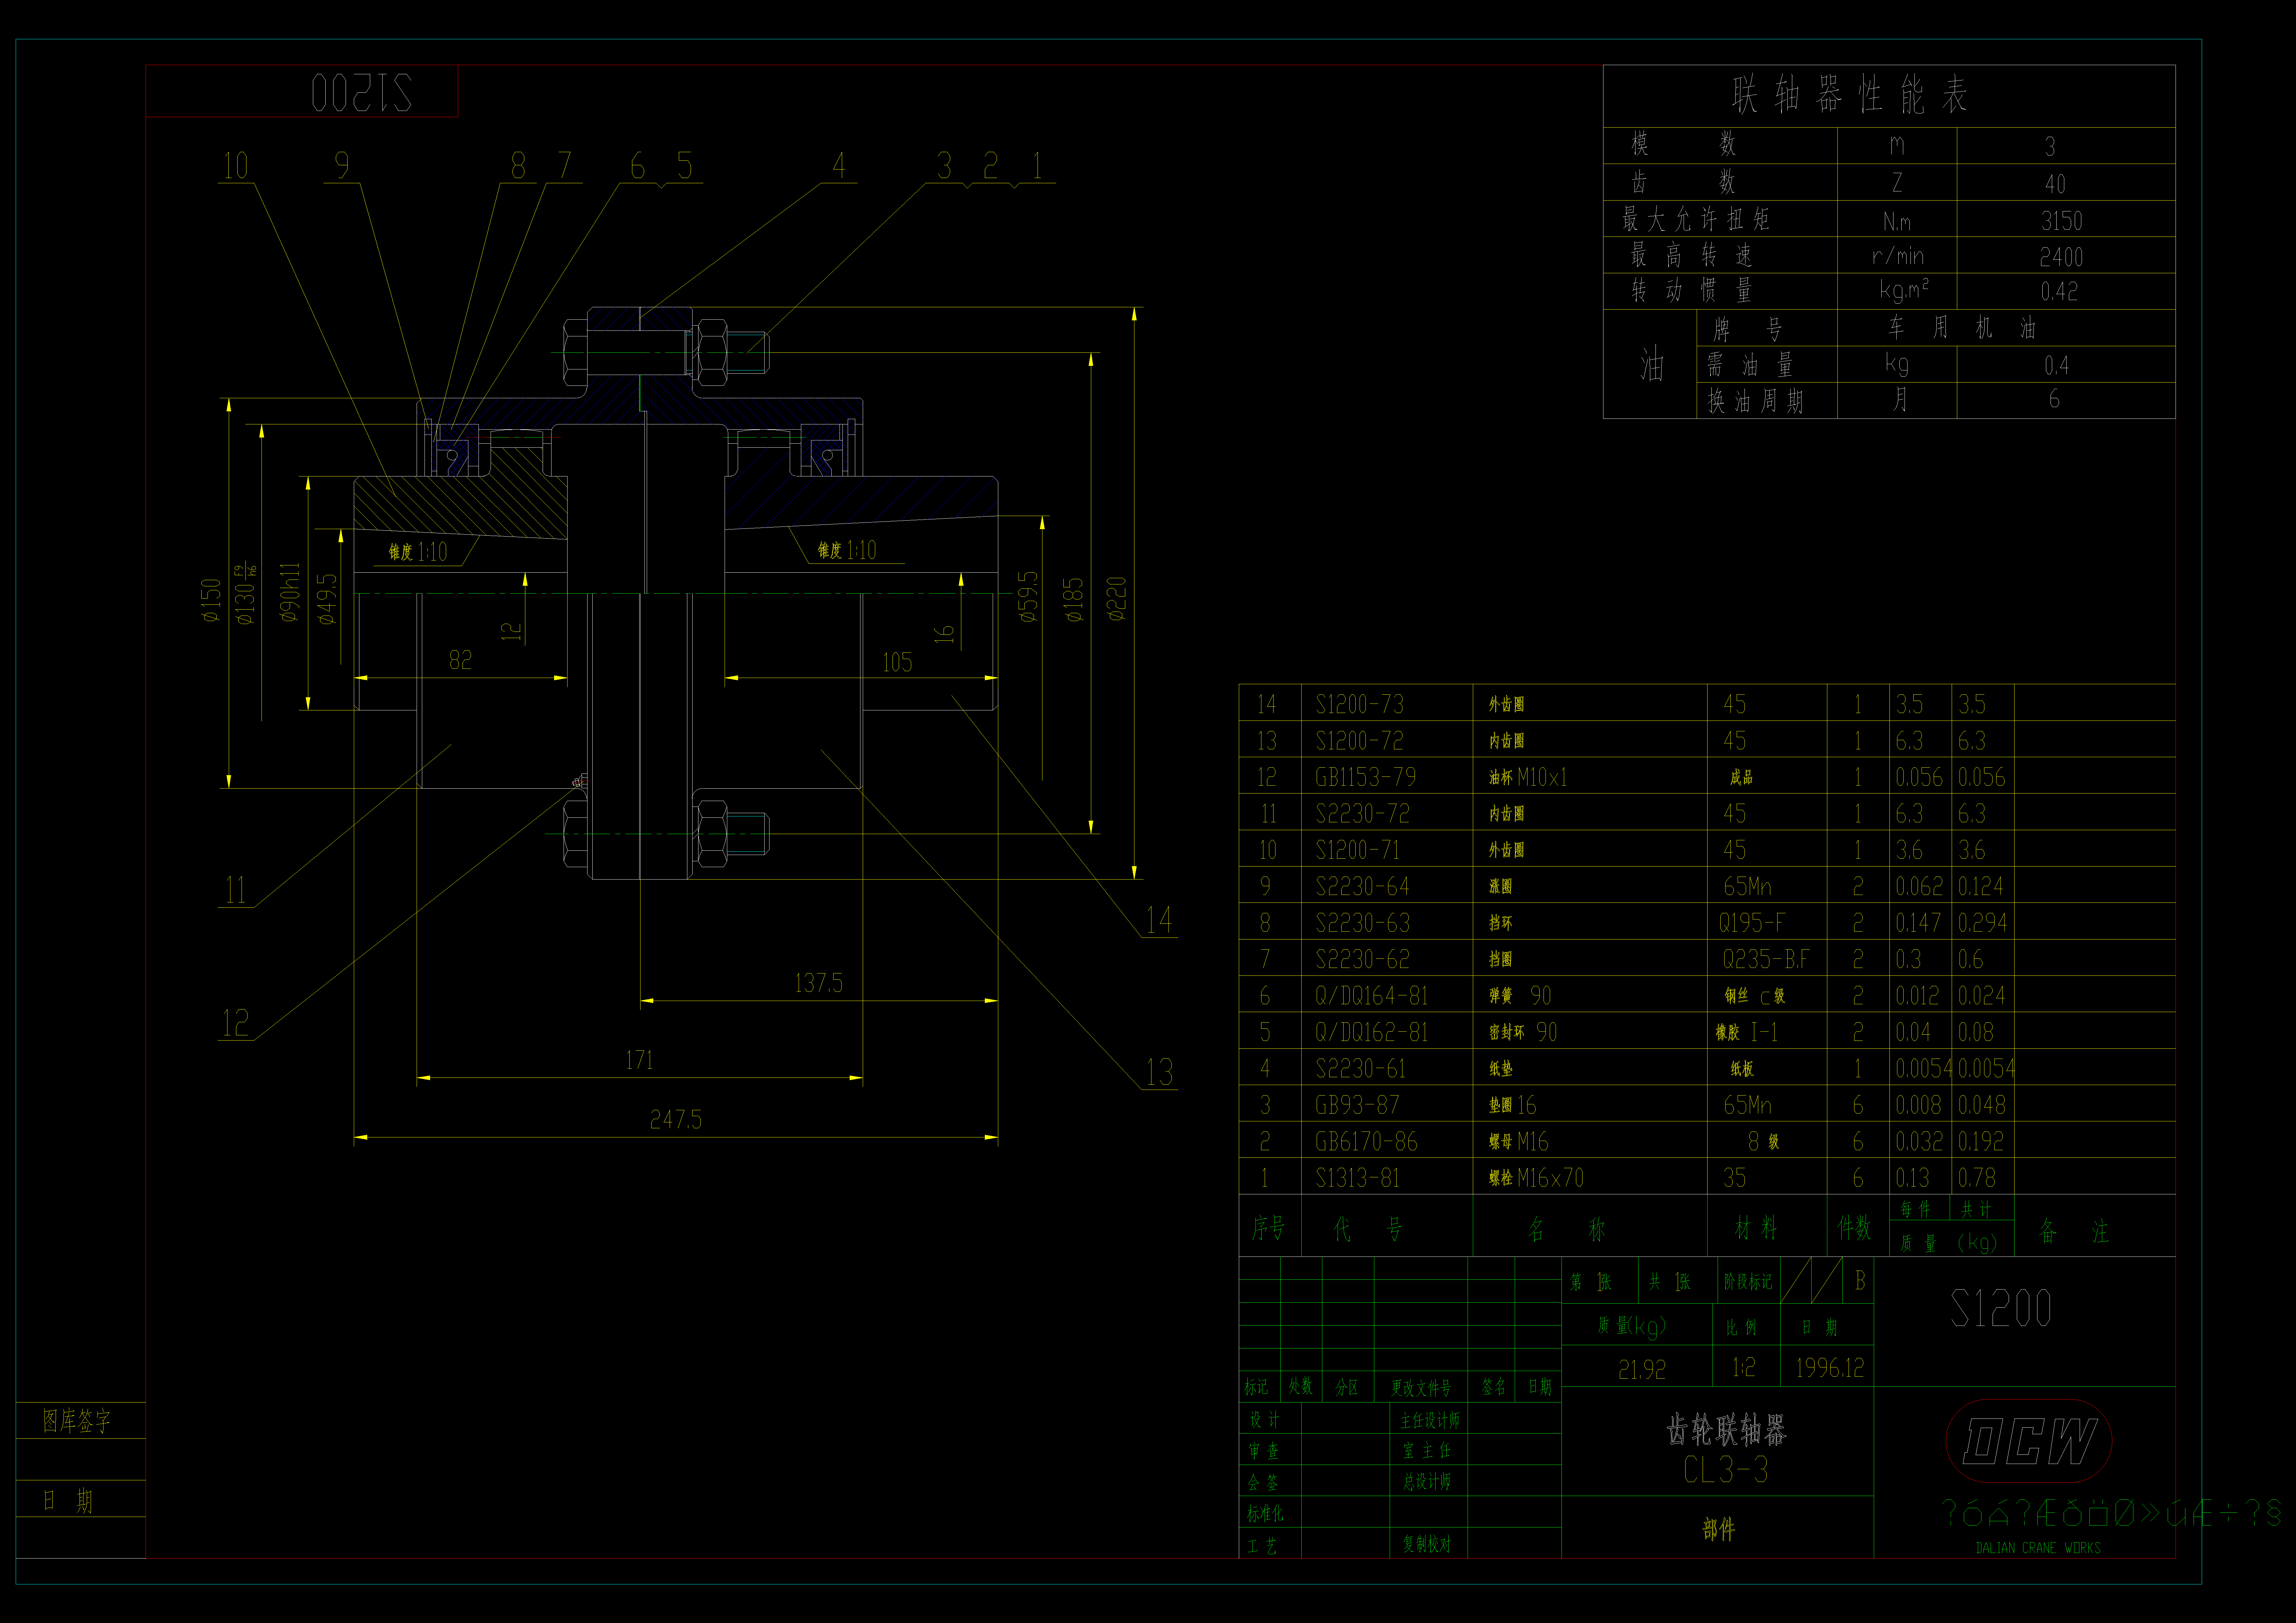Click the part name "油杯 M10x1"
The height and width of the screenshot is (1623, 2296).
pyautogui.click(x=1528, y=777)
